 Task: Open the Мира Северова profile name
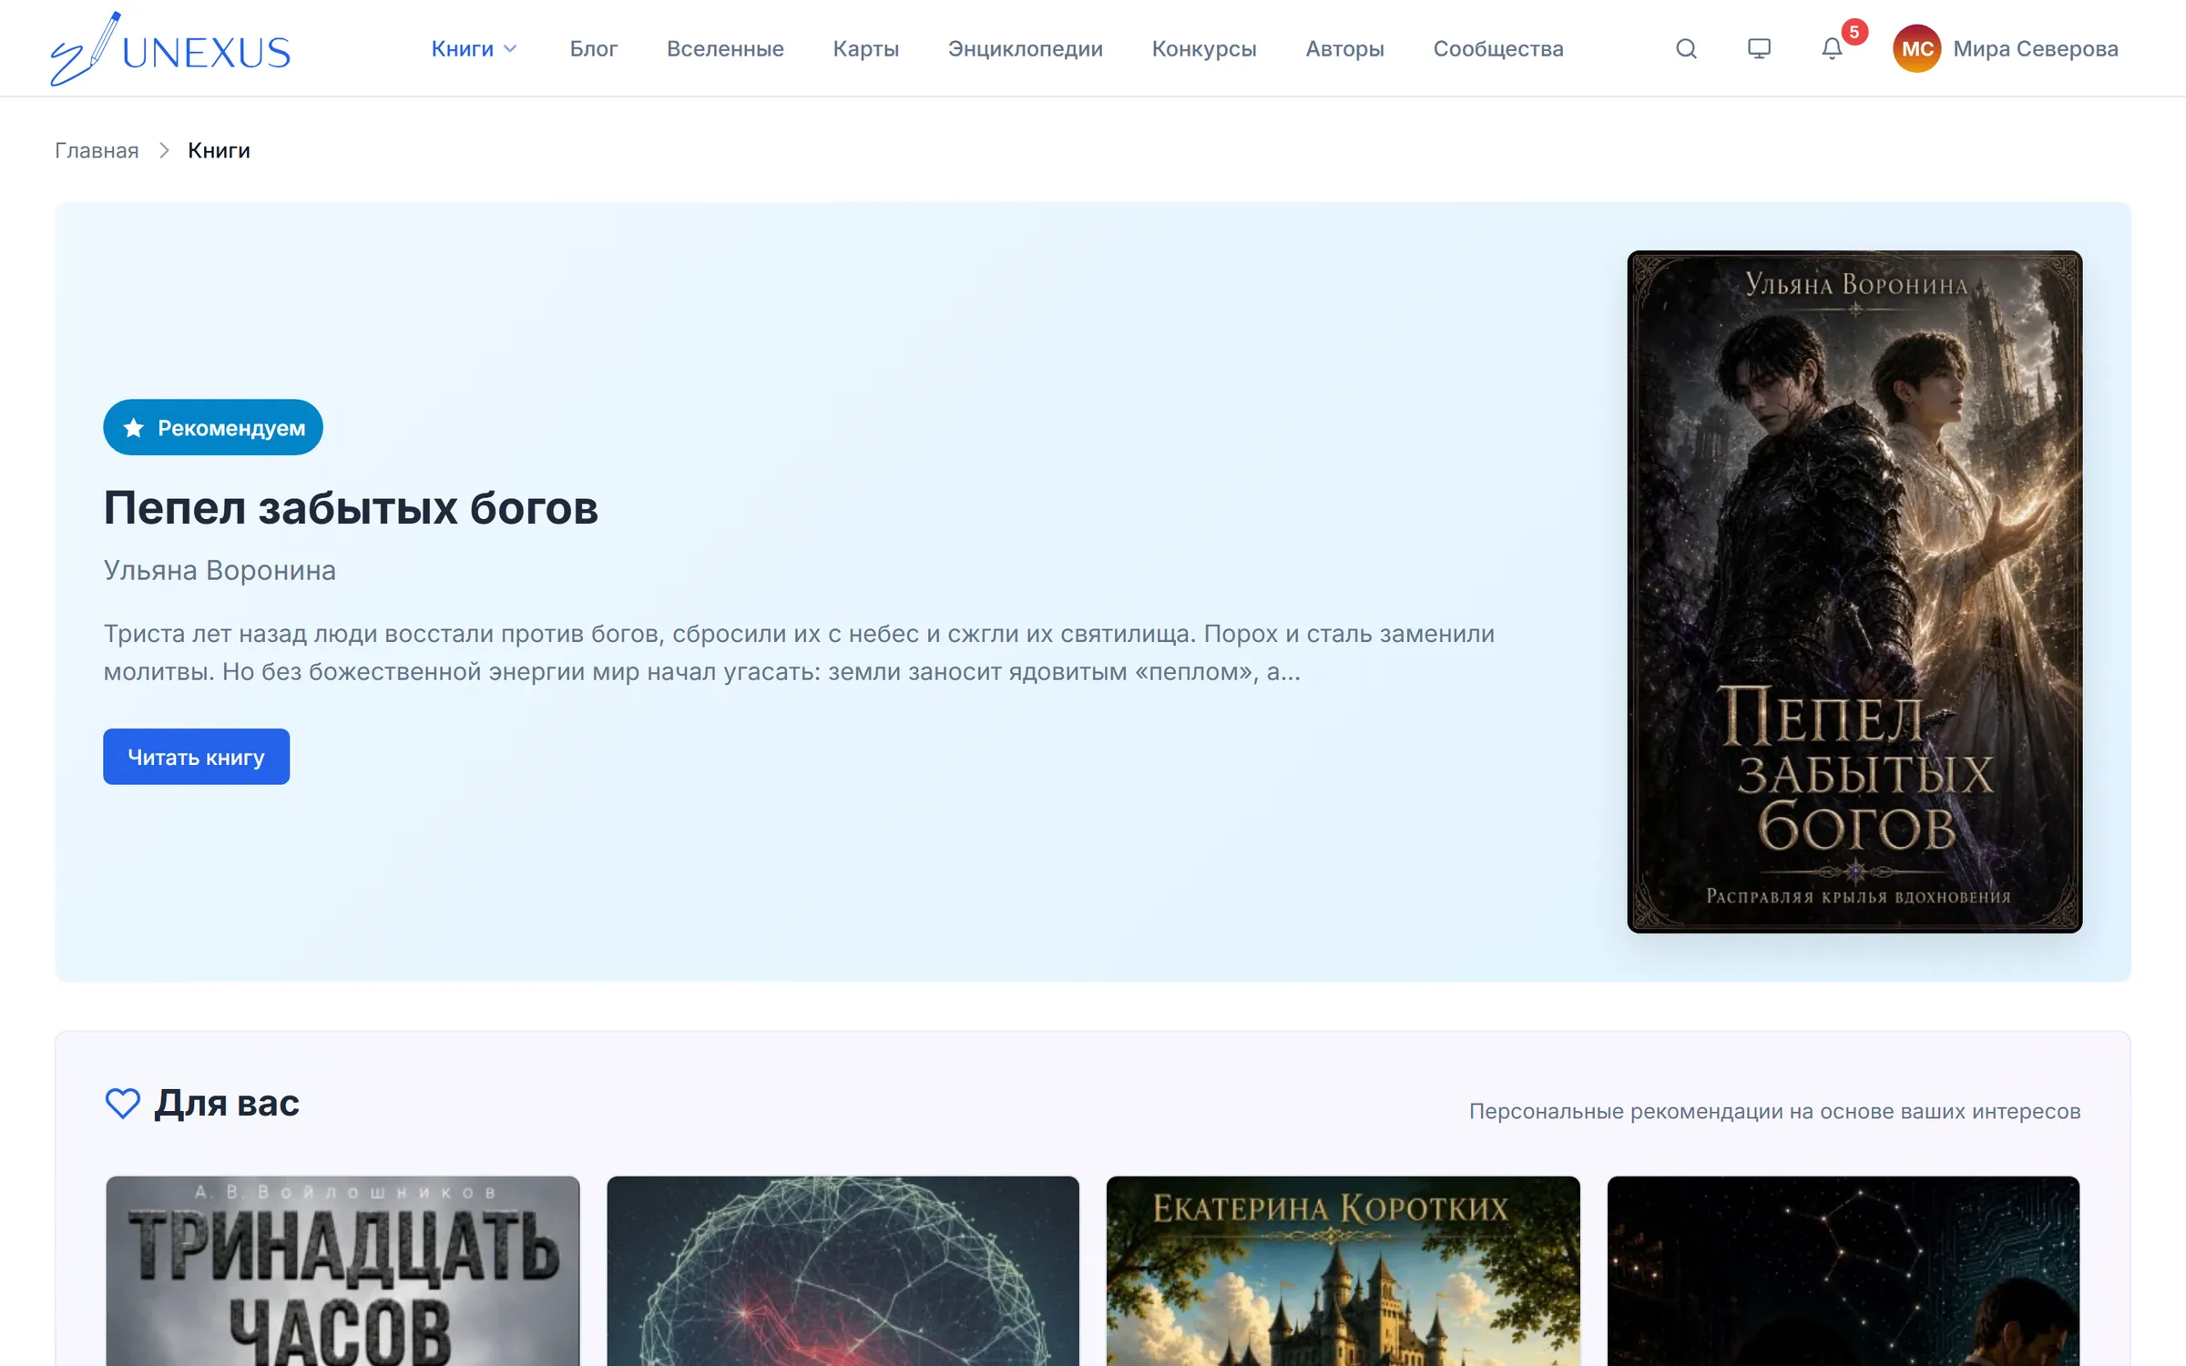click(2036, 48)
